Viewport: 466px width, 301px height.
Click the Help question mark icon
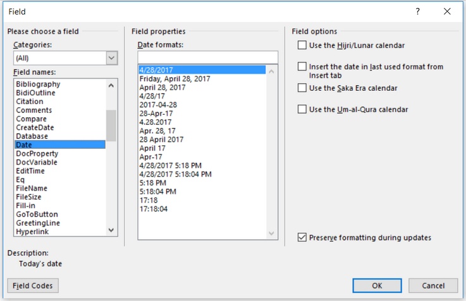418,11
